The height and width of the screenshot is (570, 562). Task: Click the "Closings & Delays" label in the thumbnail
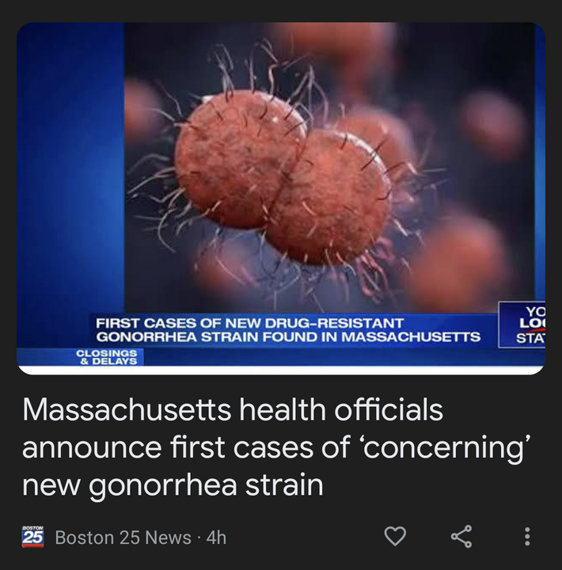click(107, 357)
